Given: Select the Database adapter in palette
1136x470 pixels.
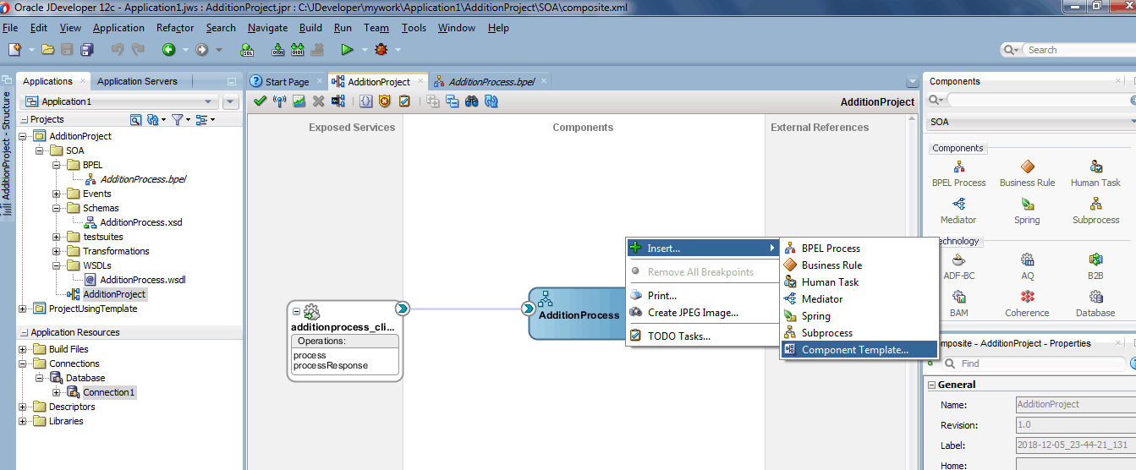Looking at the screenshot, I should tap(1095, 304).
